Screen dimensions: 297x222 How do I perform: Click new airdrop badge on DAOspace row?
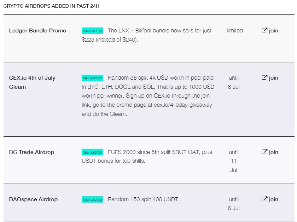pyautogui.click(x=92, y=199)
